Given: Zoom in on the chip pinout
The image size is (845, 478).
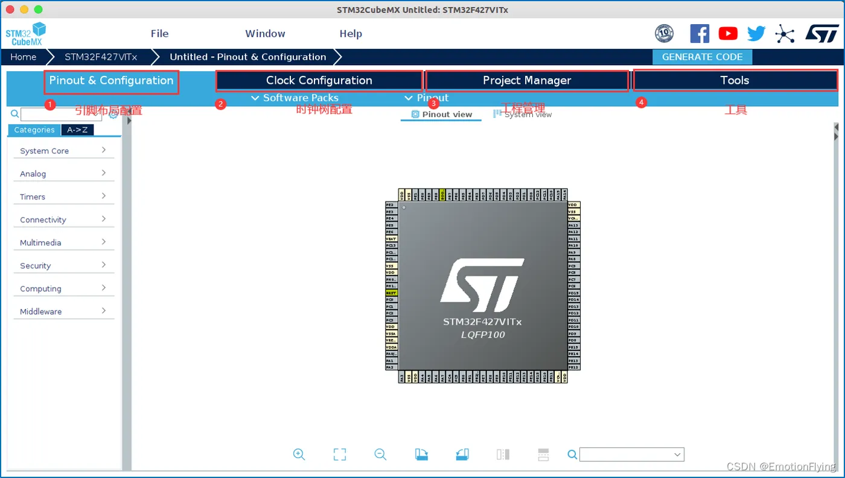Looking at the screenshot, I should point(299,454).
